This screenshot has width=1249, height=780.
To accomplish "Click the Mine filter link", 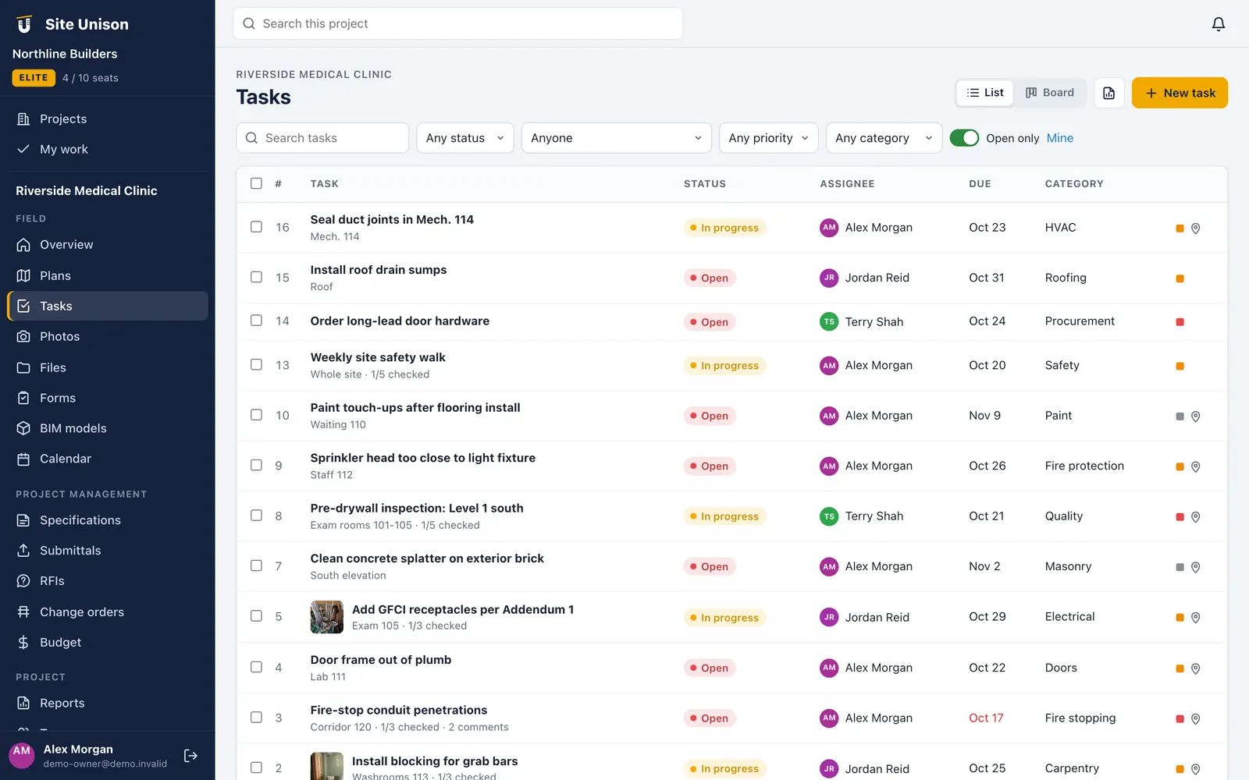I will click(1060, 138).
